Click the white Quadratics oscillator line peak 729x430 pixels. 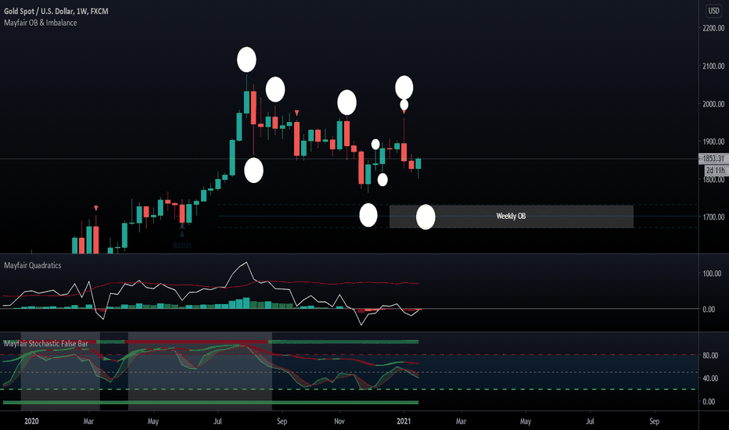tap(246, 263)
